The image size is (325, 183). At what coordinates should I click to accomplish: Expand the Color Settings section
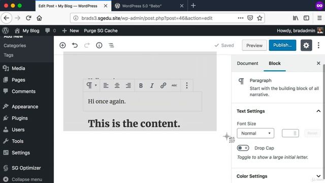click(278, 176)
